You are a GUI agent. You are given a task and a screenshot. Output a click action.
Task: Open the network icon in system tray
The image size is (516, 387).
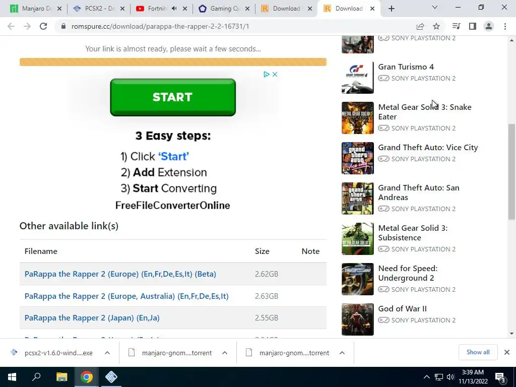point(439,377)
